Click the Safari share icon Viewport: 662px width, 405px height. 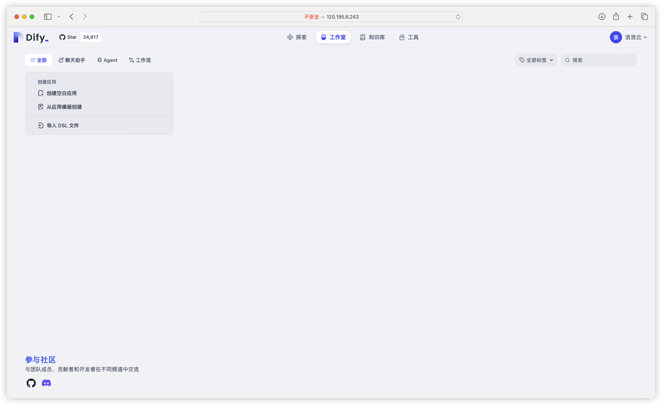coord(616,16)
